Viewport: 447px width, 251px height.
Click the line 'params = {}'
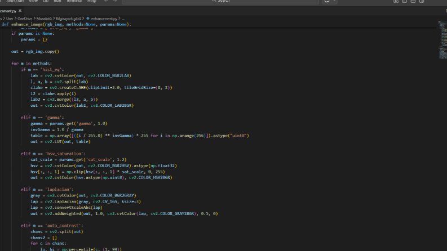pos(34,39)
